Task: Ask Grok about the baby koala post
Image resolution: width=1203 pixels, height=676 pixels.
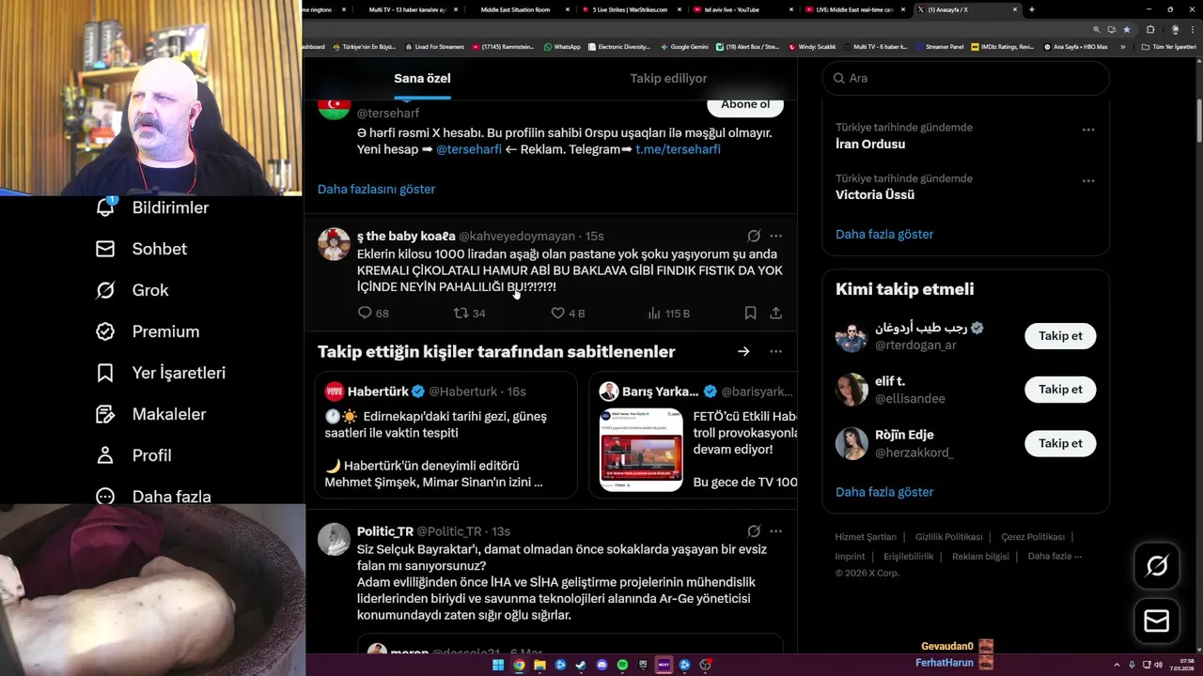Action: tap(754, 236)
